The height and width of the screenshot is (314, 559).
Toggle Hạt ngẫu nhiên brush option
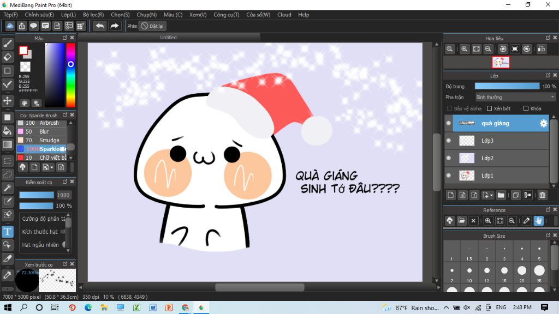tap(64, 245)
